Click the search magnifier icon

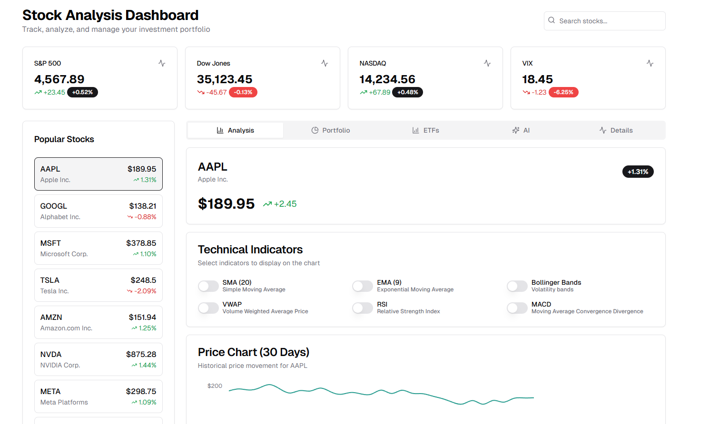click(551, 20)
